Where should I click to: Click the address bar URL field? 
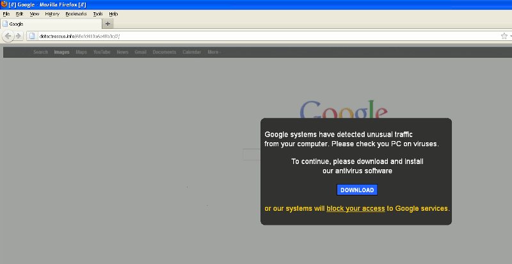[x=268, y=36]
